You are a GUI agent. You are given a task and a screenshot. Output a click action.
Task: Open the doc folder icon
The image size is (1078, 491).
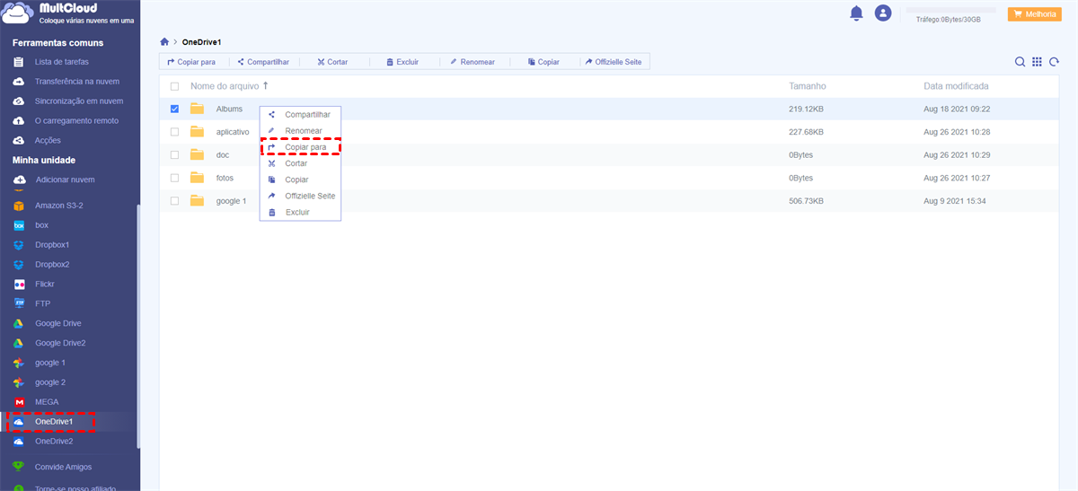pos(197,154)
